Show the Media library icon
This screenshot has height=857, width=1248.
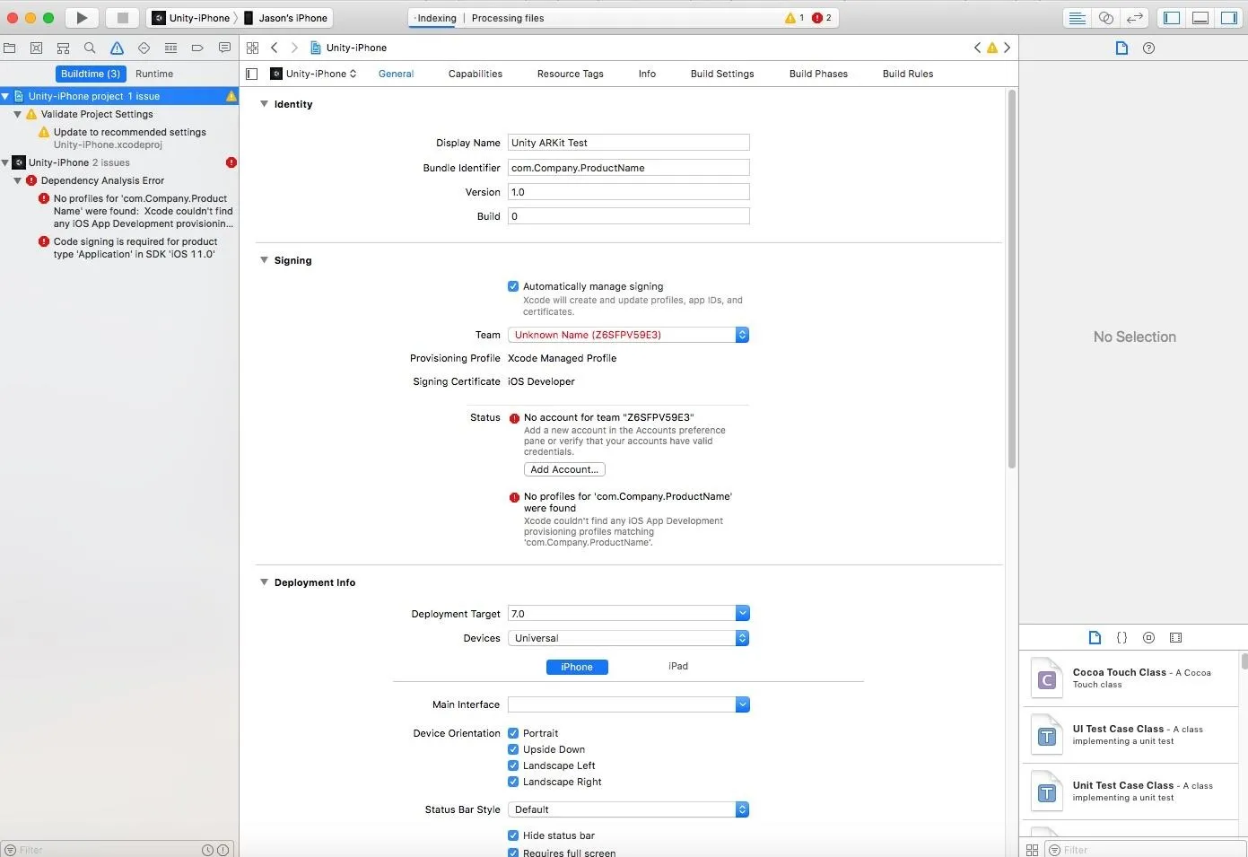click(1175, 637)
